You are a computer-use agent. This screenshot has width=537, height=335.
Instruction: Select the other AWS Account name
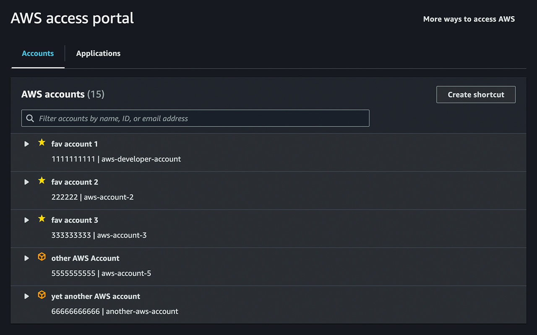tap(86, 258)
